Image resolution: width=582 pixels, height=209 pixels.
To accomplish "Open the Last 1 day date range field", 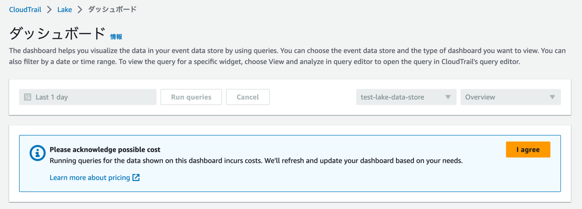I will click(x=88, y=97).
